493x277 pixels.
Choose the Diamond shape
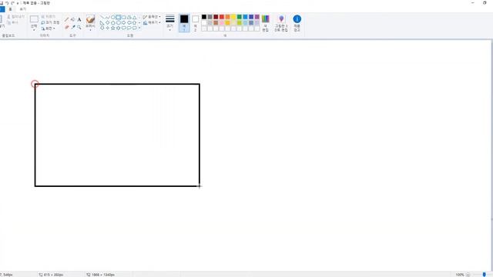tap(108, 22)
